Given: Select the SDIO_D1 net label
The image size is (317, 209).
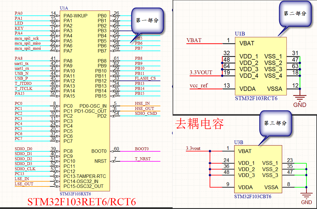Looking at the screenshot, I should (x=23, y=154).
